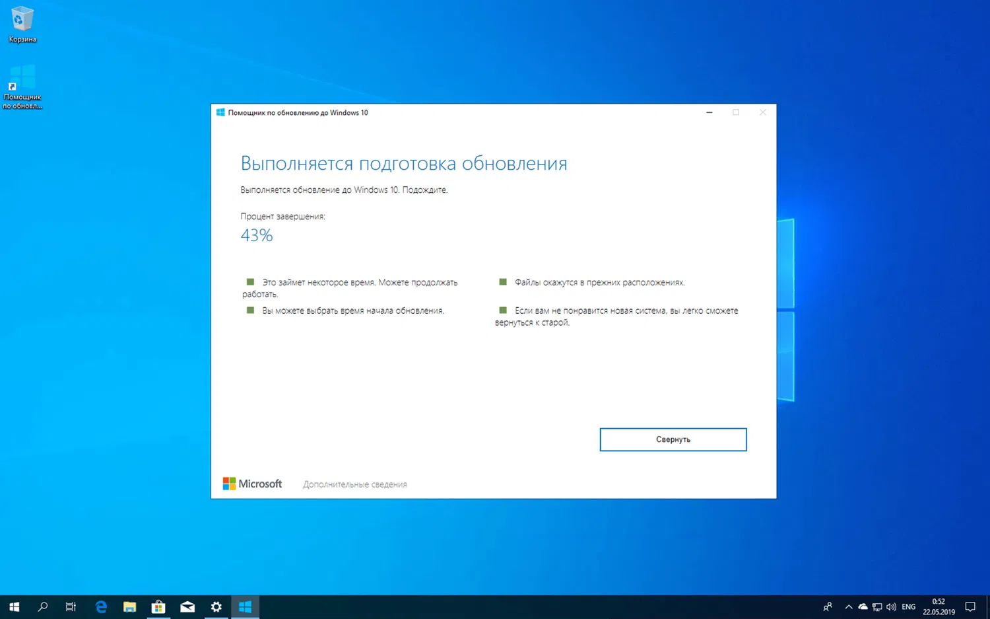Open taskbar Search magnifier
The image size is (990, 619).
pyautogui.click(x=43, y=606)
